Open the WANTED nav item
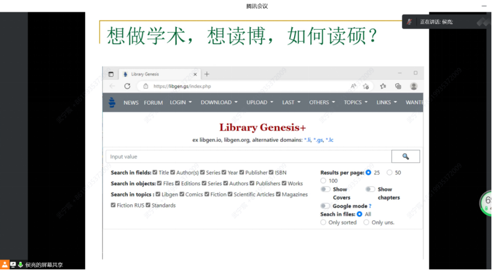Screen dimensions: 492x270 [x=414, y=102]
